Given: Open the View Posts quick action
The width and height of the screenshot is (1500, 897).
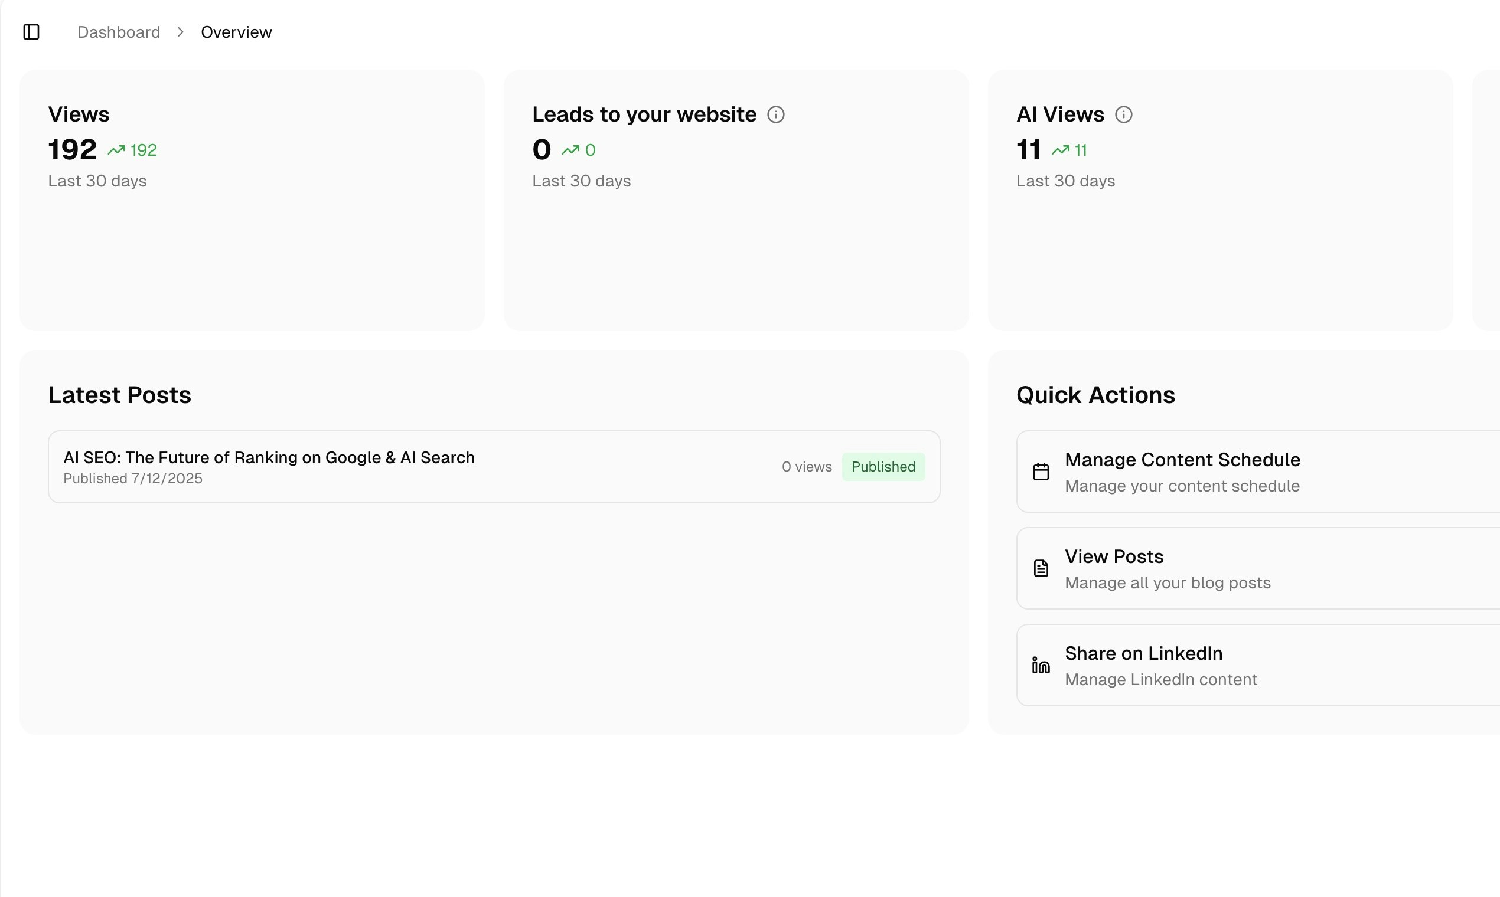Looking at the screenshot, I should (x=1114, y=556).
